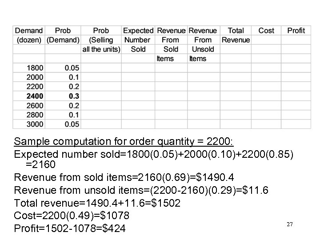Select the Prob (Demand) column header
The height and width of the screenshot is (240, 320).
point(63,35)
